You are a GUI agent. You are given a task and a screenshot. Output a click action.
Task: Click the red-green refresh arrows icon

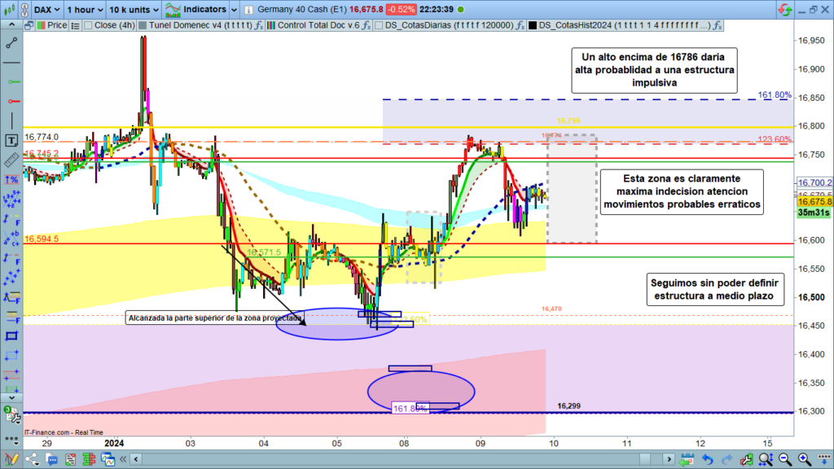(784, 9)
